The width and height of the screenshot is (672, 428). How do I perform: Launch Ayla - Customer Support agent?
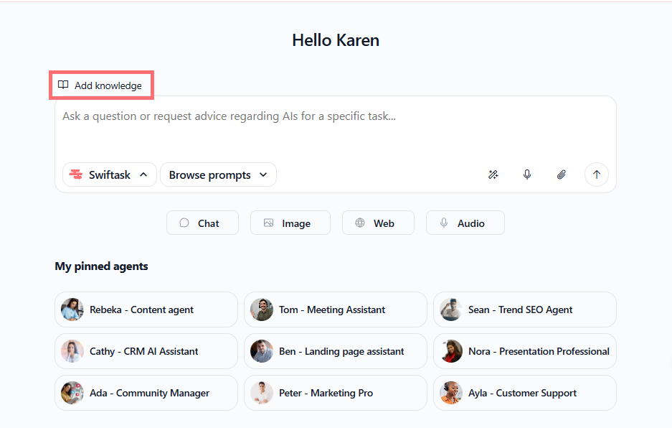point(524,393)
